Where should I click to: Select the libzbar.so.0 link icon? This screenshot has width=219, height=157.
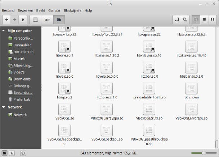[x=149, y=67]
